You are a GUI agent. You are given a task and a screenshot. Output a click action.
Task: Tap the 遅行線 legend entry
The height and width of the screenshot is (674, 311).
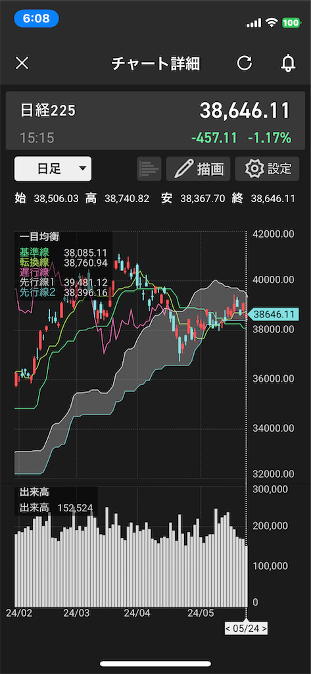click(x=34, y=272)
